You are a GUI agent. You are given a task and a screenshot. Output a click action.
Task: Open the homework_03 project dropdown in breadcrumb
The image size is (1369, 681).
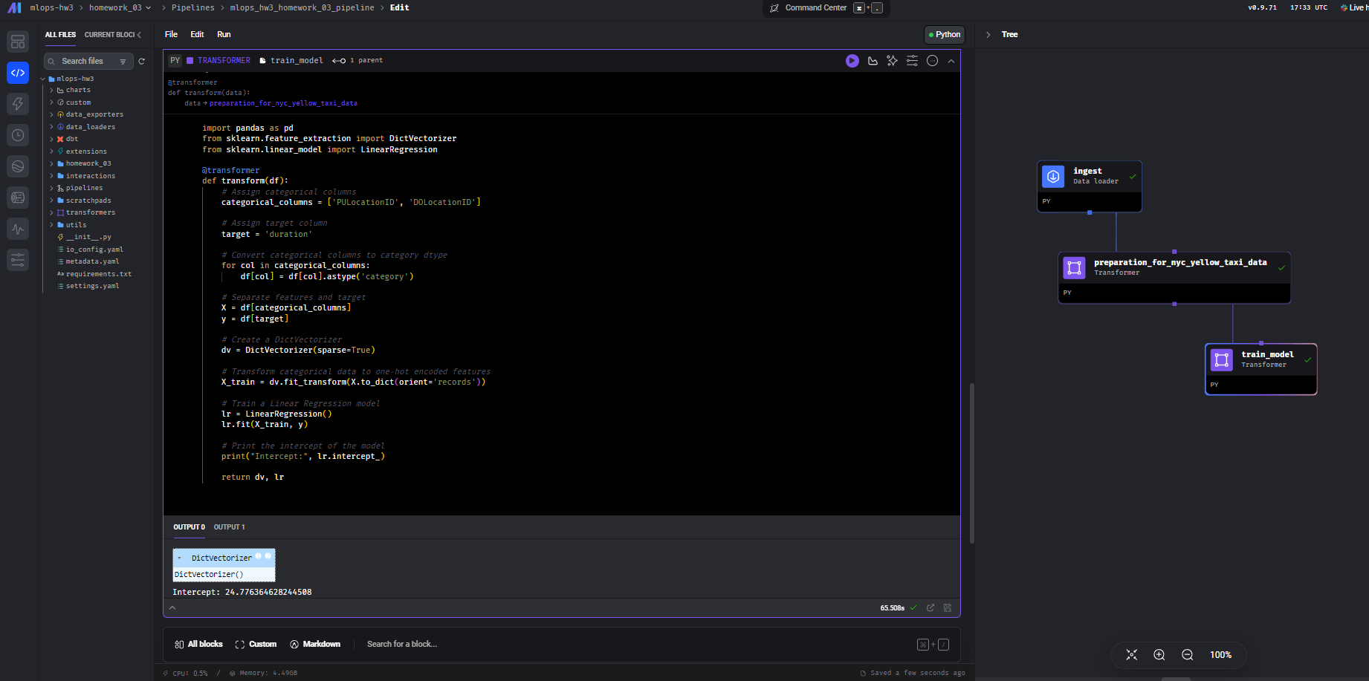(x=120, y=8)
